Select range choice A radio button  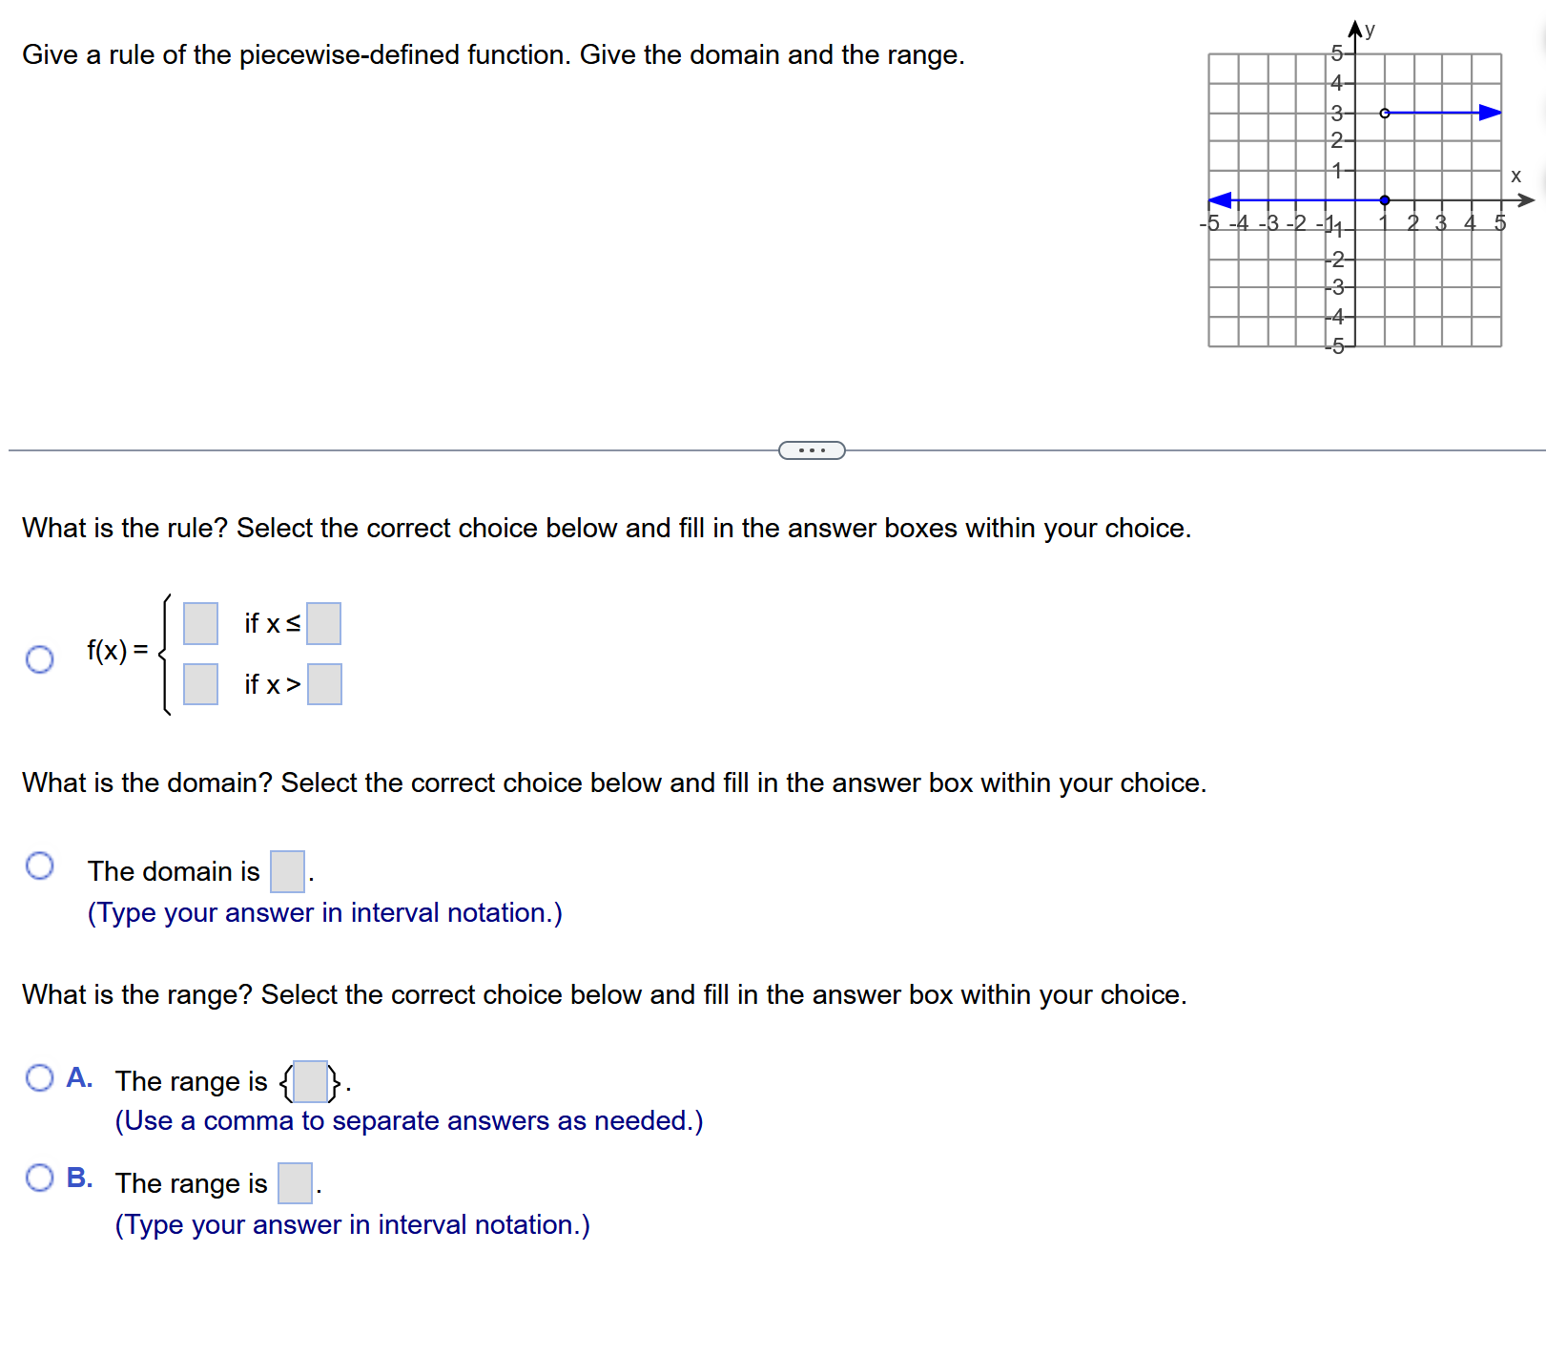(40, 1077)
